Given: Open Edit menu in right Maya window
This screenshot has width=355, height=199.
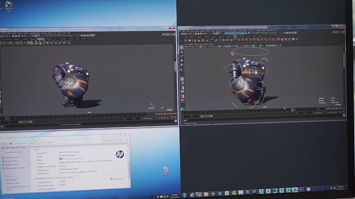Looking at the screenshot, I should pos(183,31).
